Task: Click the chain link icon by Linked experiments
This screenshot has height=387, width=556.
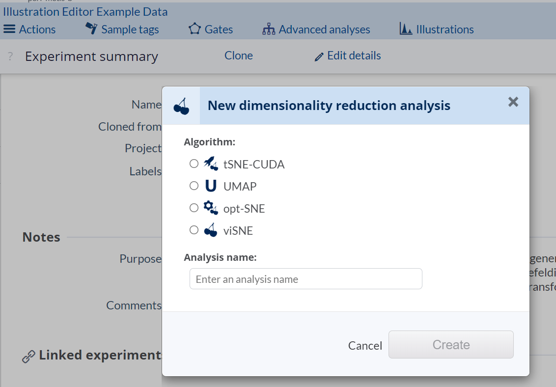Action: pyautogui.click(x=28, y=356)
